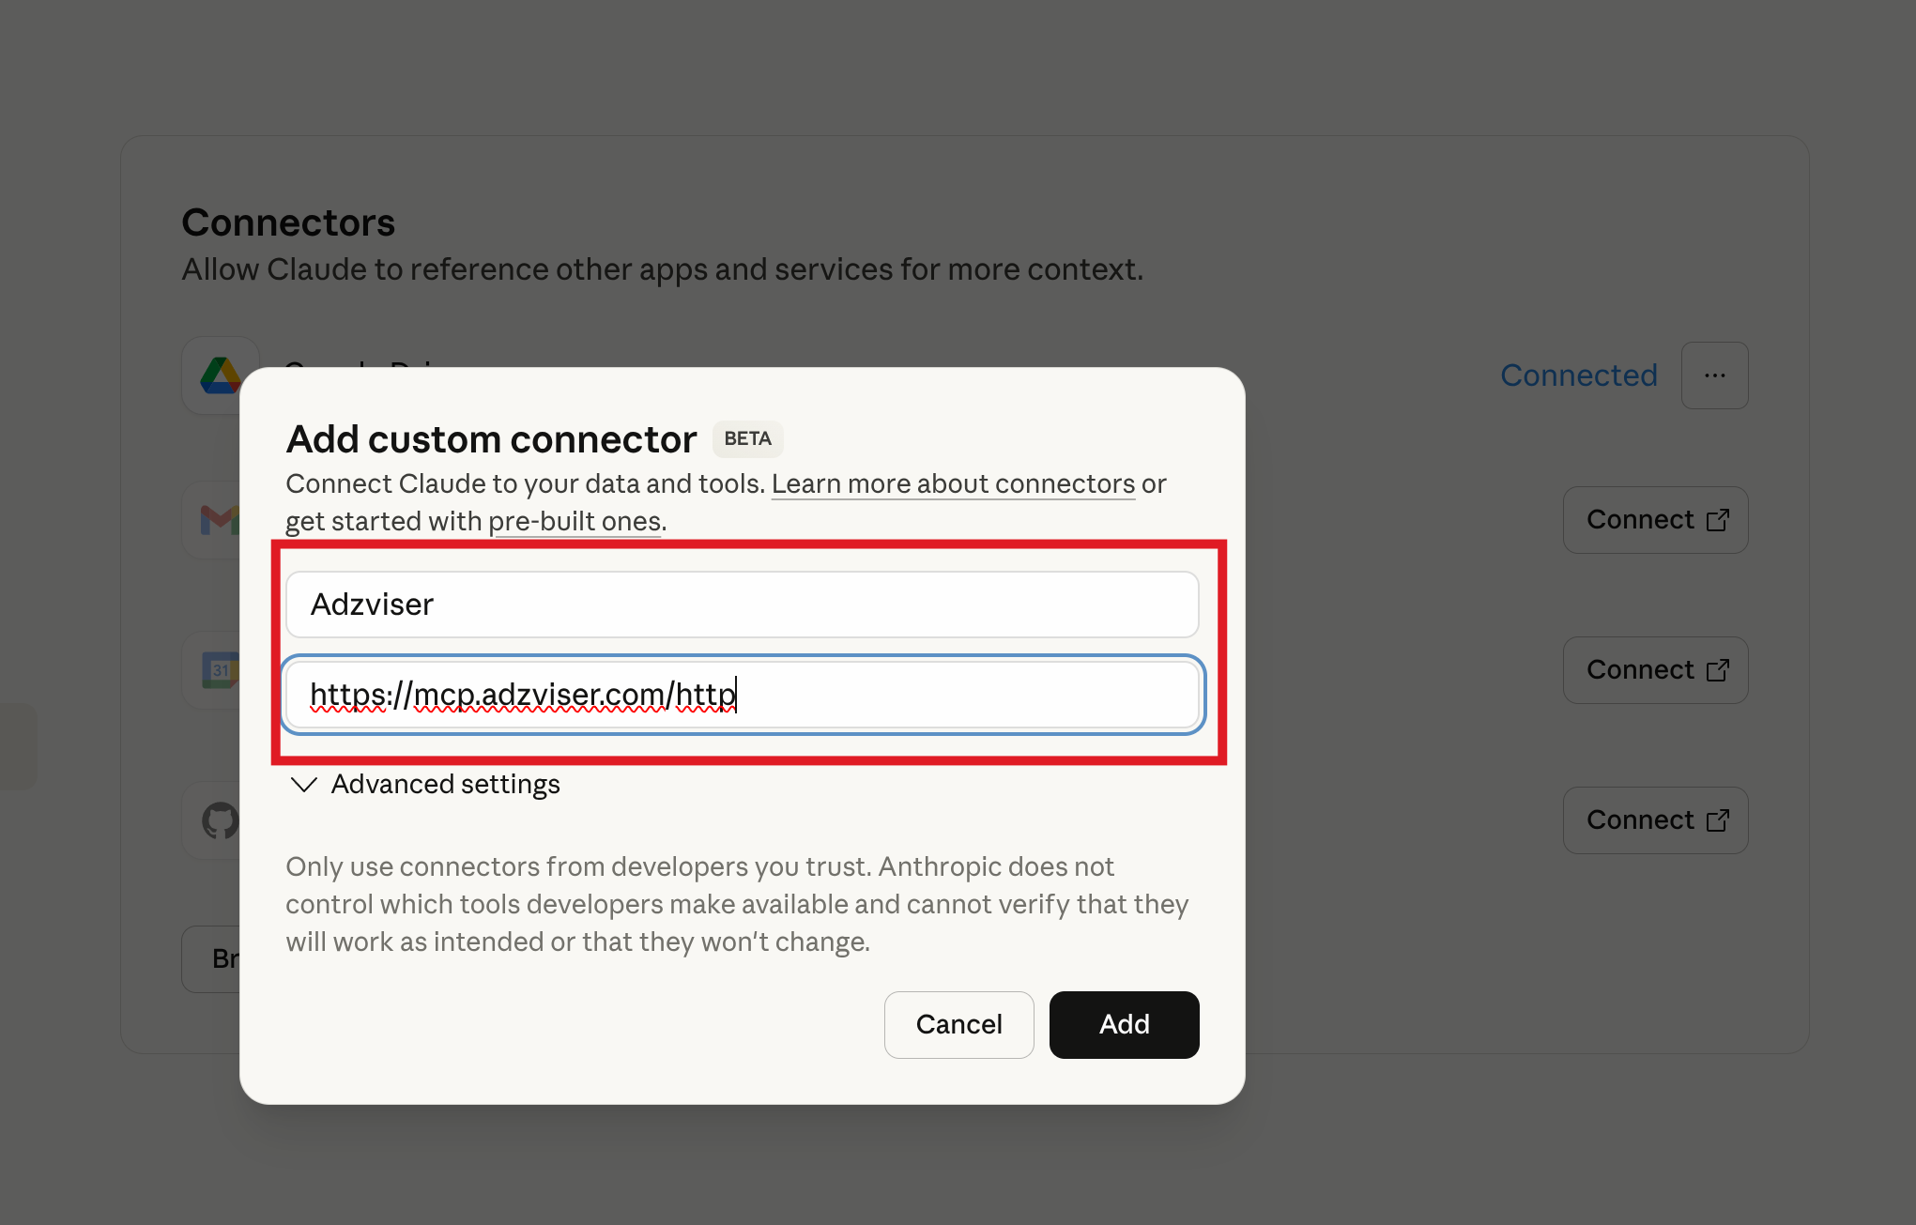The height and width of the screenshot is (1225, 1916).
Task: Click the Google Calendar connector icon
Action: coord(221,669)
